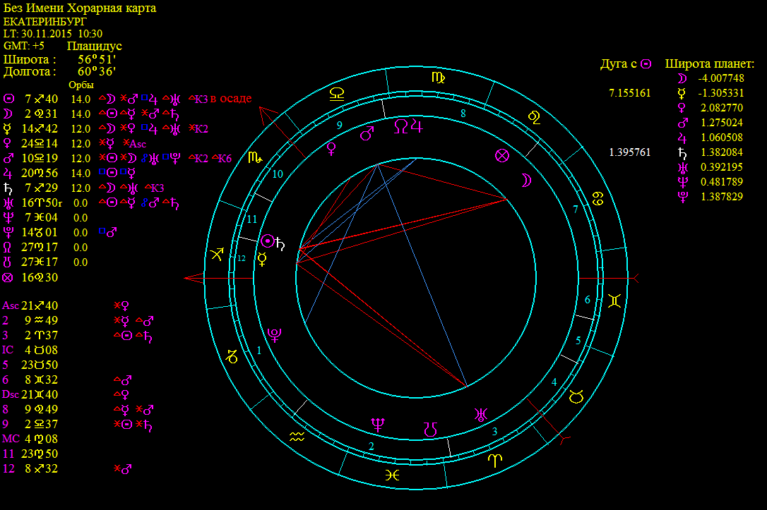Click the Uranus glyph in the chart wheel

pyautogui.click(x=482, y=414)
